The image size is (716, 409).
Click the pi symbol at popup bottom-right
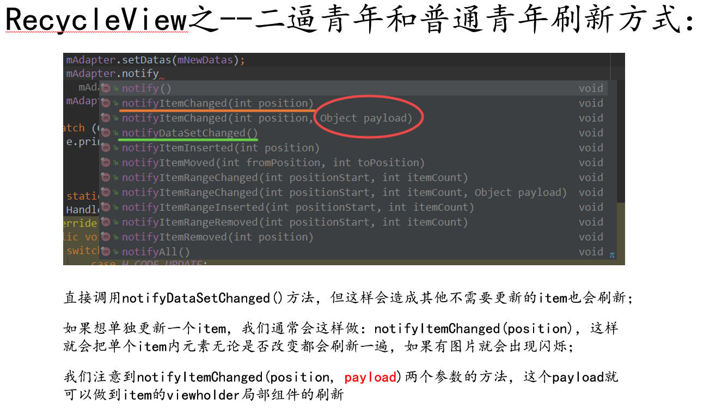(x=612, y=254)
